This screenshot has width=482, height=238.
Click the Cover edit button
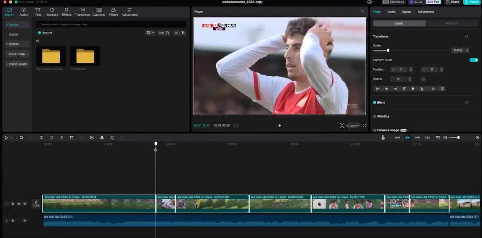[x=36, y=204]
